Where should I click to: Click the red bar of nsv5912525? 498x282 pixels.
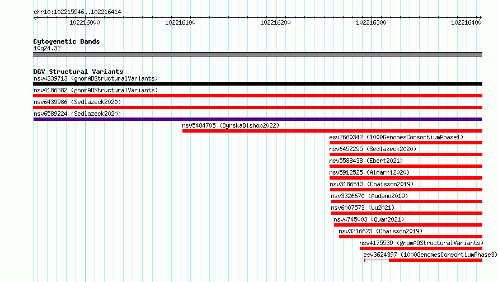point(406,178)
